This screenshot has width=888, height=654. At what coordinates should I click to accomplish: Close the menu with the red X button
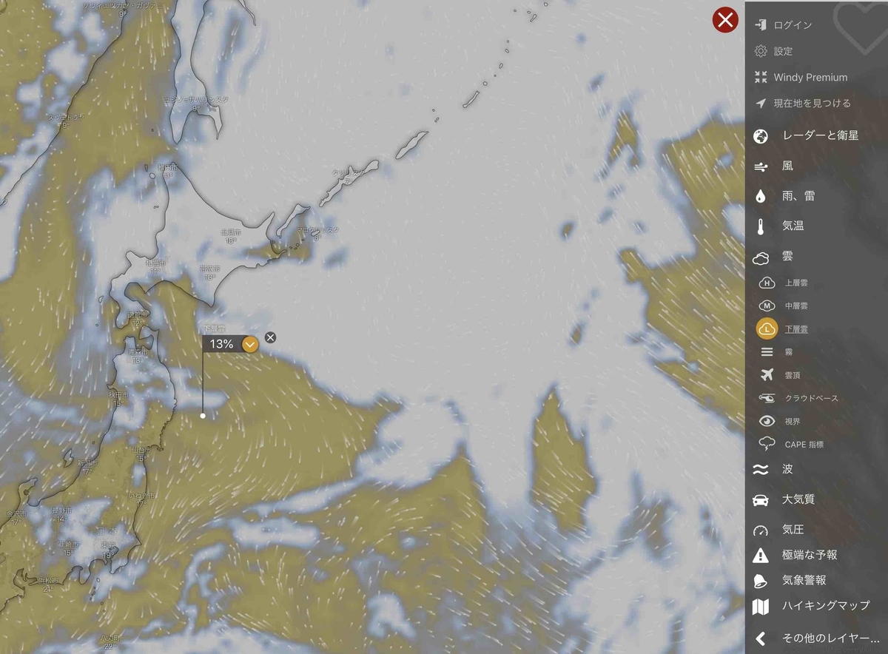point(726,19)
